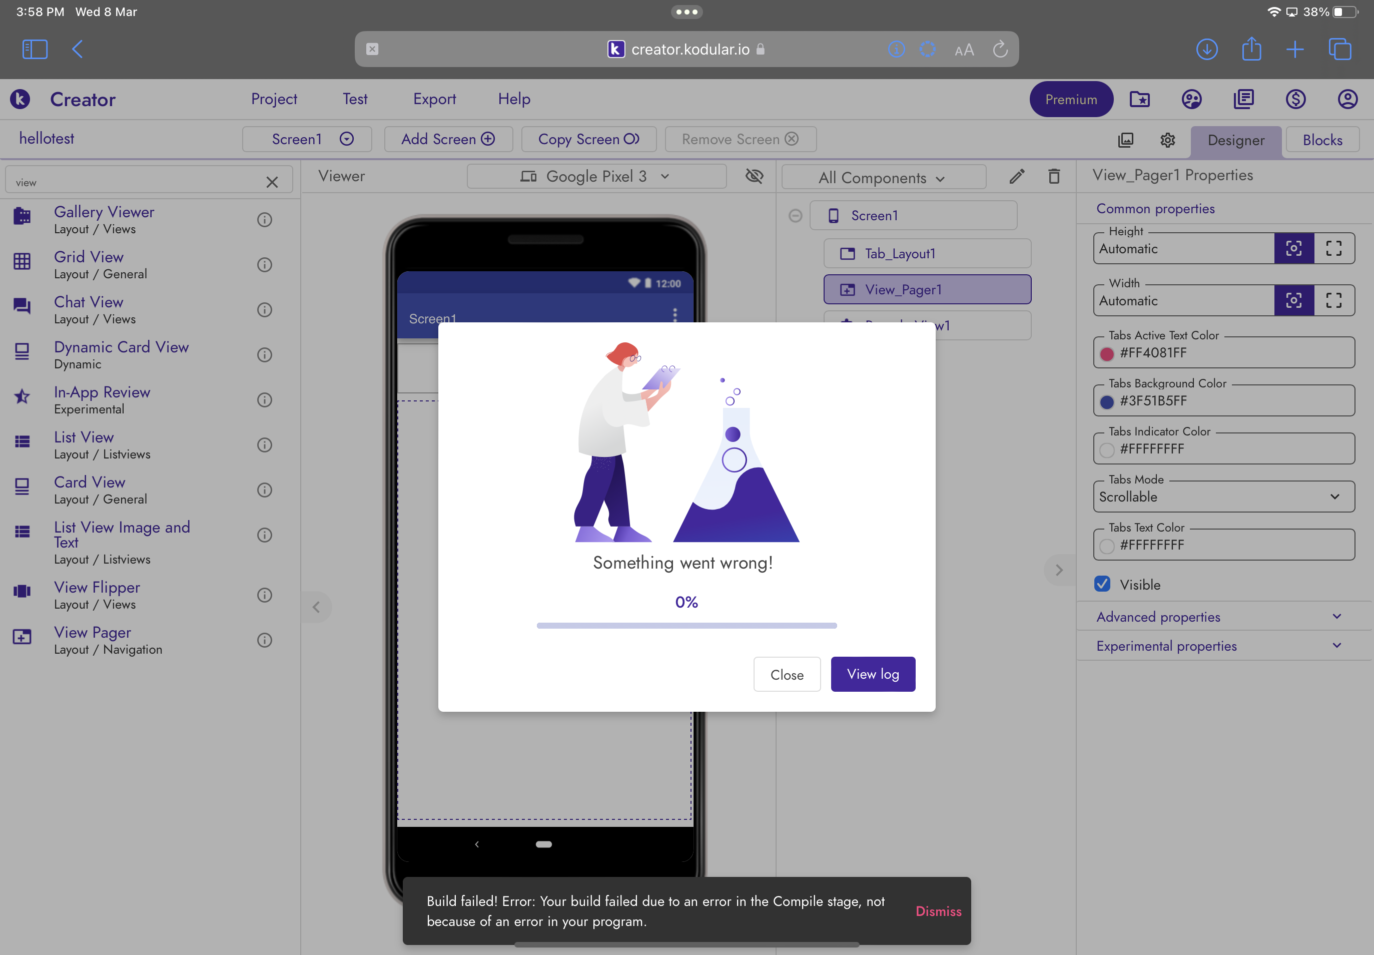
Task: Open the Safari sidebar panel icon
Action: 35,49
